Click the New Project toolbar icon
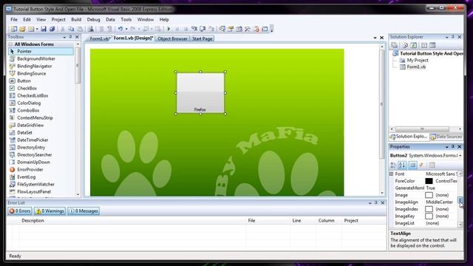Image resolution: width=473 pixels, height=266 pixels. click(14, 29)
